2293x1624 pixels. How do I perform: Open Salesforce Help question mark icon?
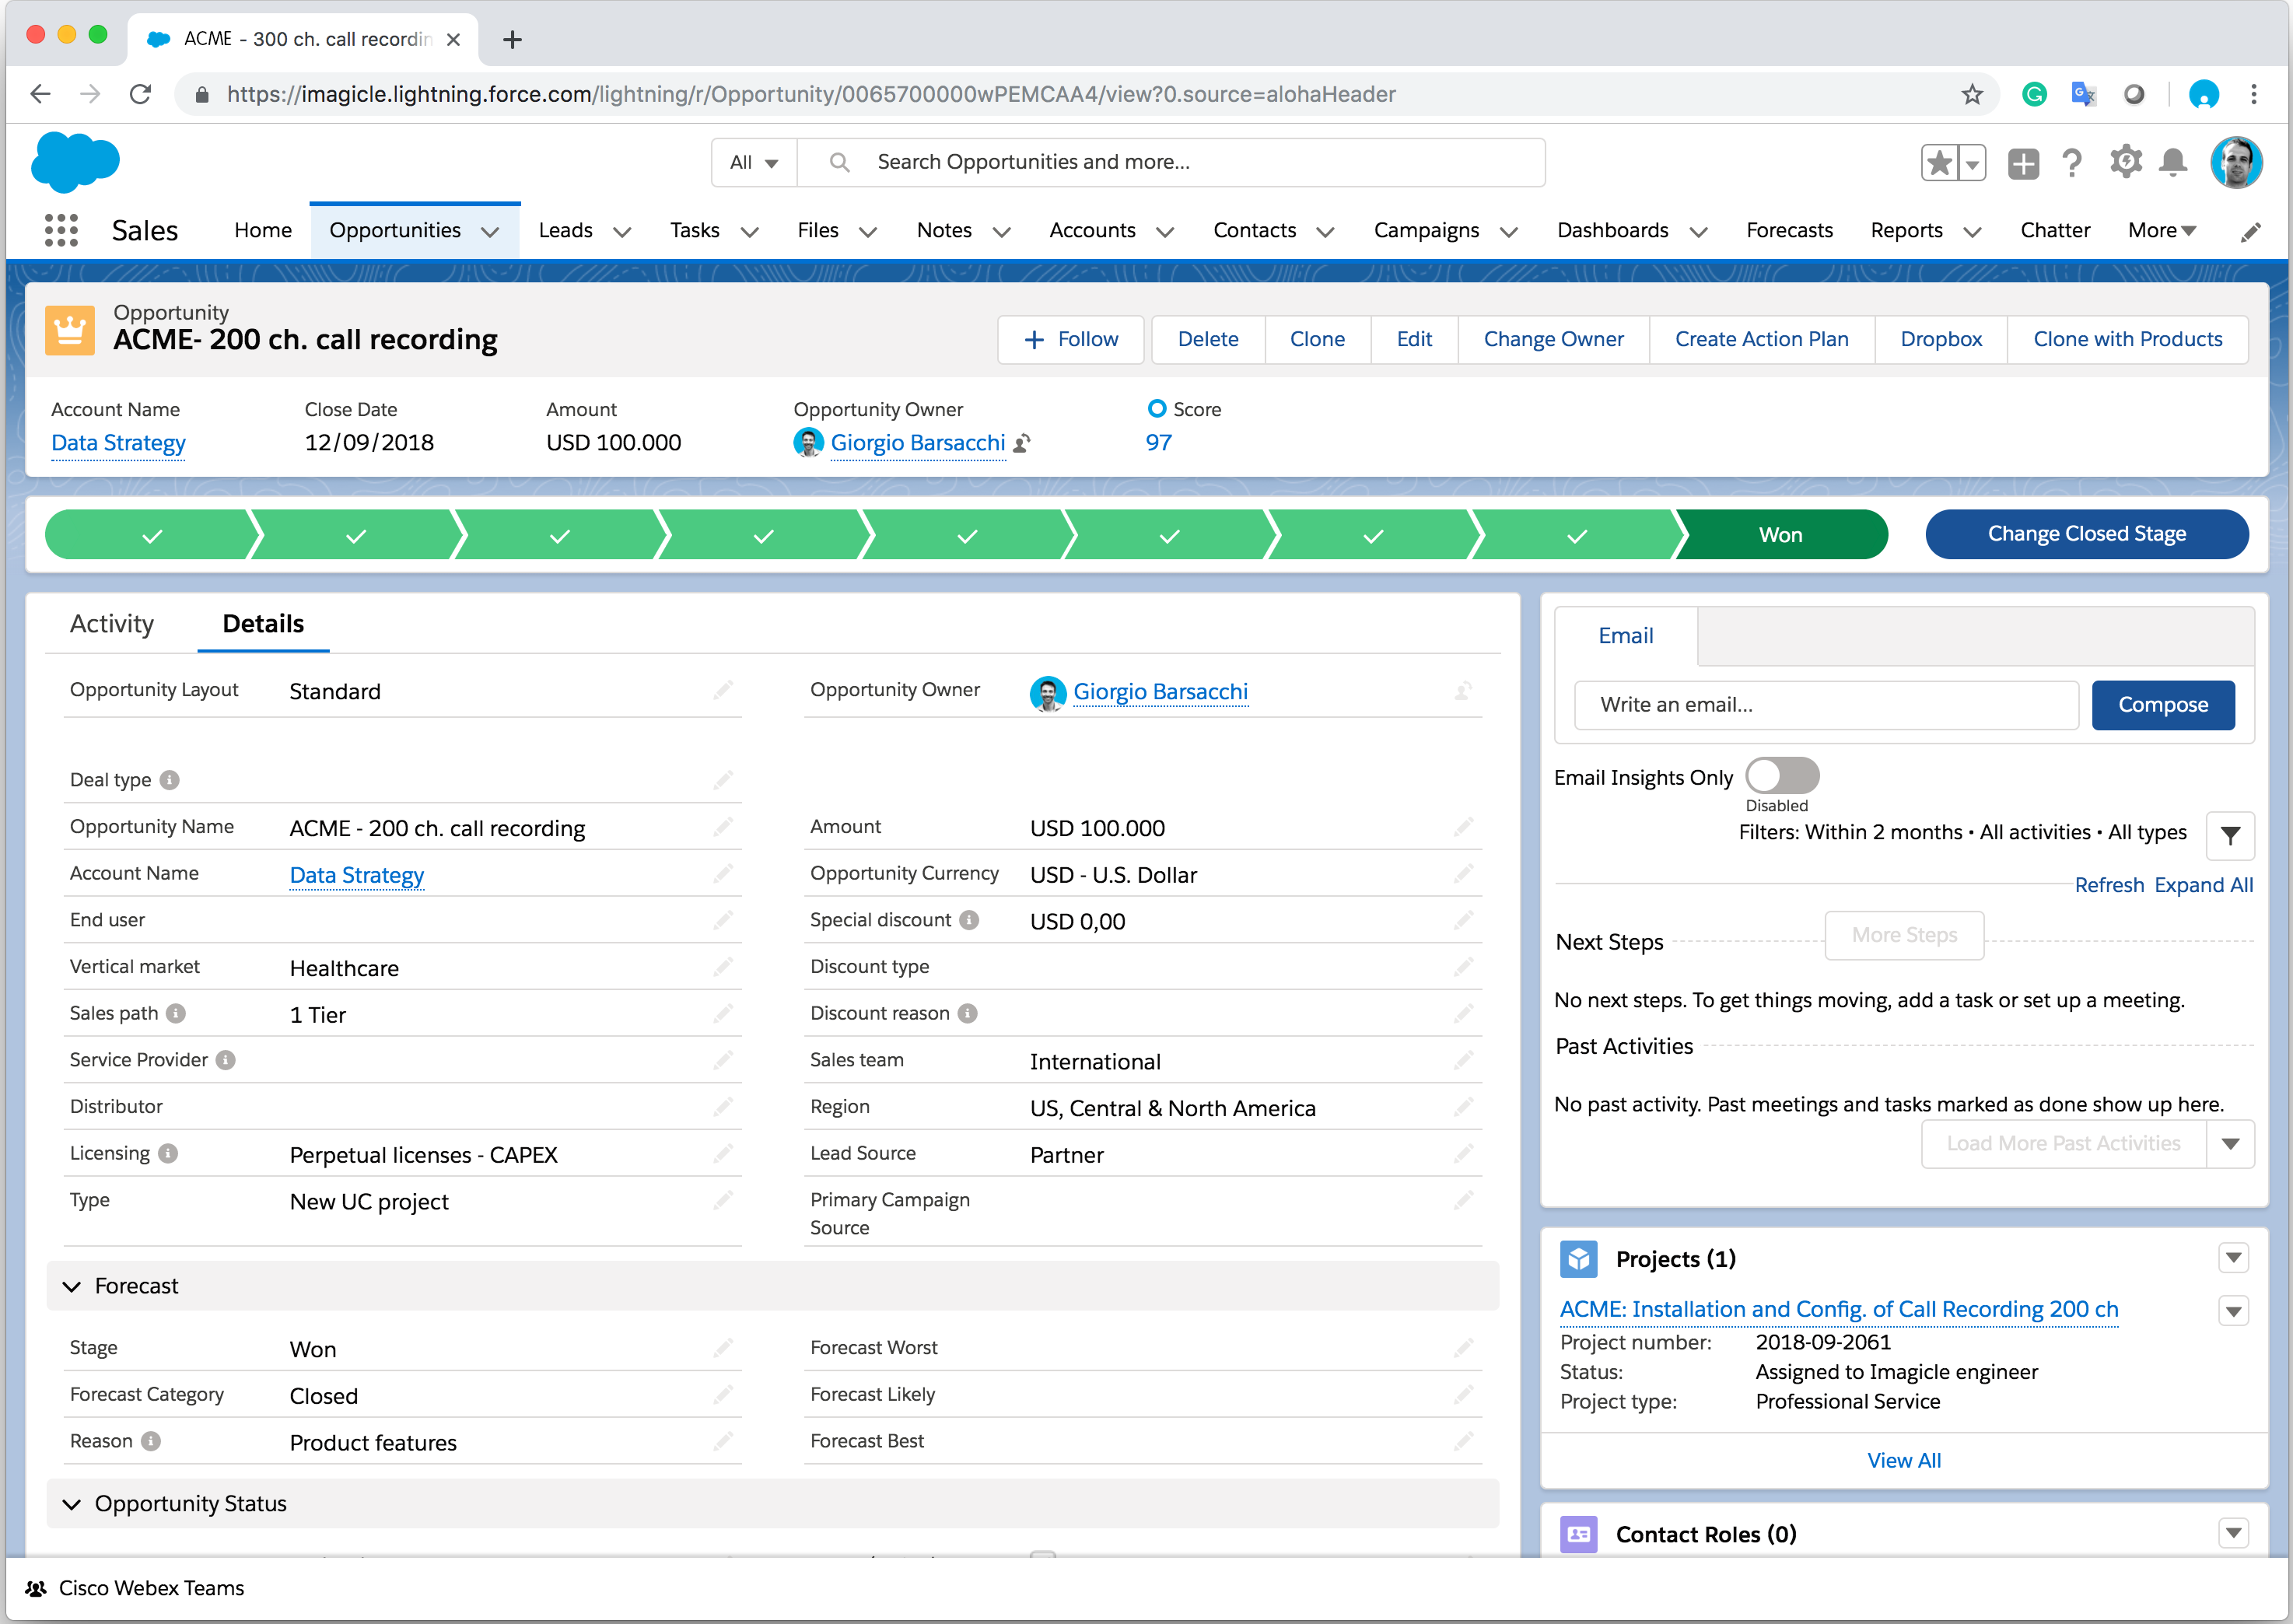[2072, 162]
